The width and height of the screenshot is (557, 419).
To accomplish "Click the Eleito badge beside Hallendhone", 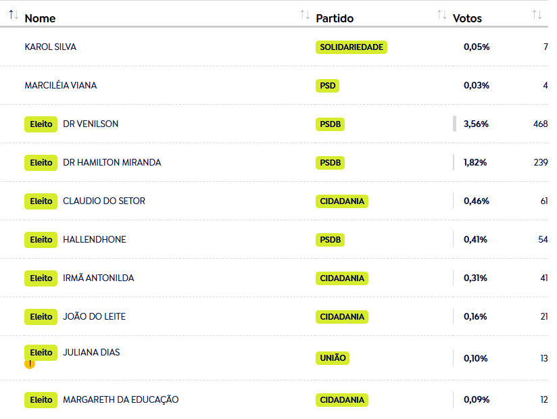I will pos(41,240).
